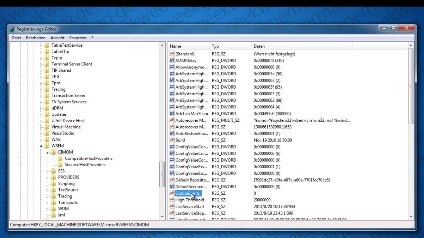This screenshot has height=238, width=424.
Task: Click tree pane scroll up arrow
Action: click(162, 45)
